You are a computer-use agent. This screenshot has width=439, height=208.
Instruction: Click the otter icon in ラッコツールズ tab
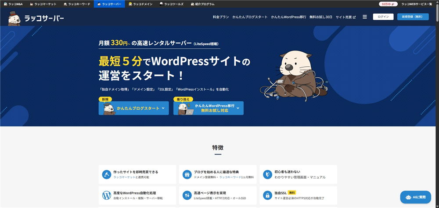pos(161,4)
